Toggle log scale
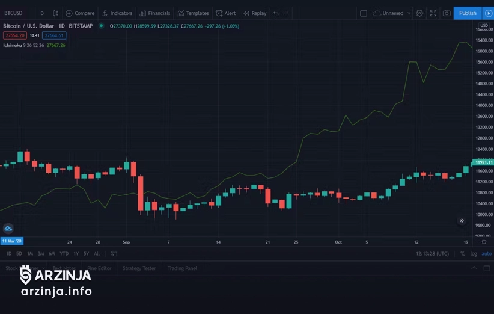The image size is (494, 314). pyautogui.click(x=474, y=254)
